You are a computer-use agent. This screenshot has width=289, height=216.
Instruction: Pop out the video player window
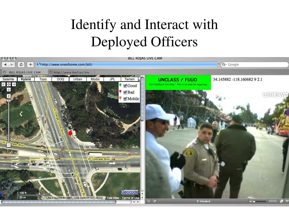click(x=281, y=201)
